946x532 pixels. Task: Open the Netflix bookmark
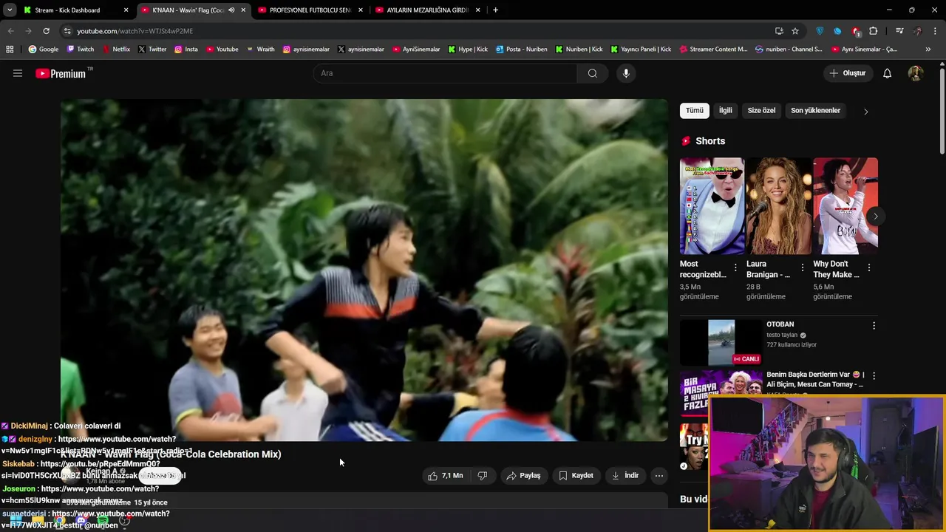pyautogui.click(x=116, y=50)
